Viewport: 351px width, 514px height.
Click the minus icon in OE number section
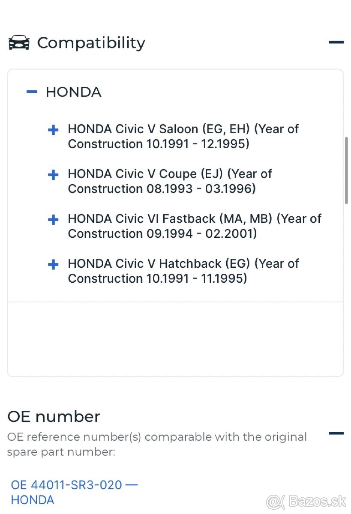pyautogui.click(x=337, y=433)
